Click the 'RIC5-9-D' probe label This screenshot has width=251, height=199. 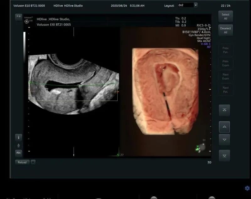click(x=203, y=26)
